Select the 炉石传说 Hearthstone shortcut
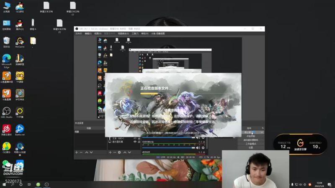 coord(20,95)
